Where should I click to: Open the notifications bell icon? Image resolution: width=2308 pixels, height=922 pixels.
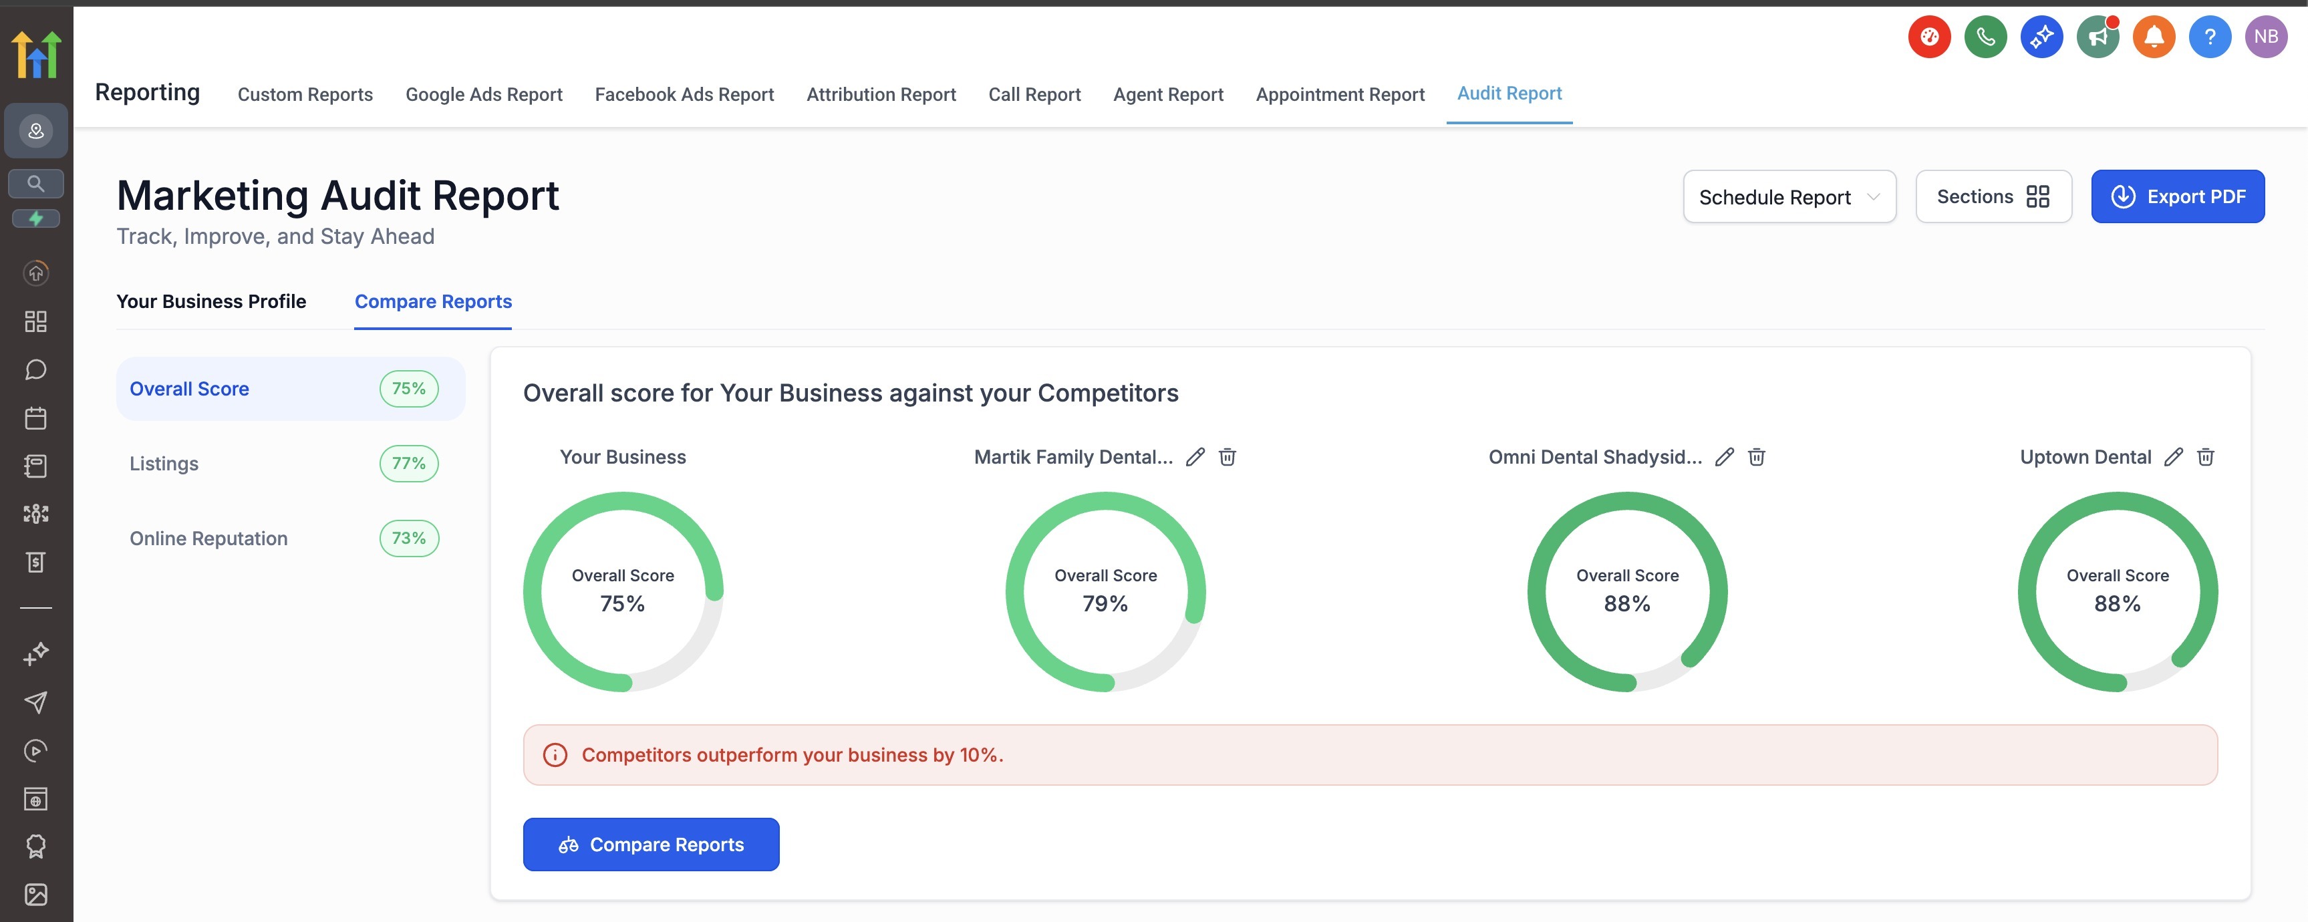pos(2154,37)
